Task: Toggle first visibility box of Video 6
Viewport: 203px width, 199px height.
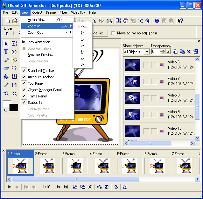Action: click(147, 65)
